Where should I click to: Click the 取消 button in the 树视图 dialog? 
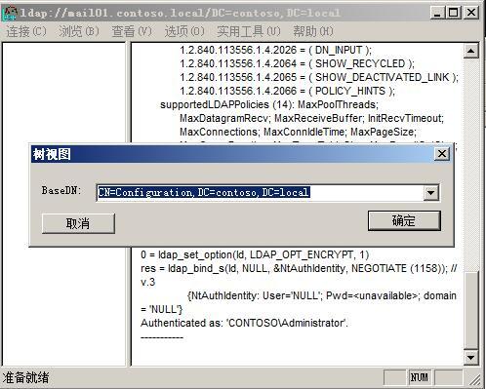[78, 223]
